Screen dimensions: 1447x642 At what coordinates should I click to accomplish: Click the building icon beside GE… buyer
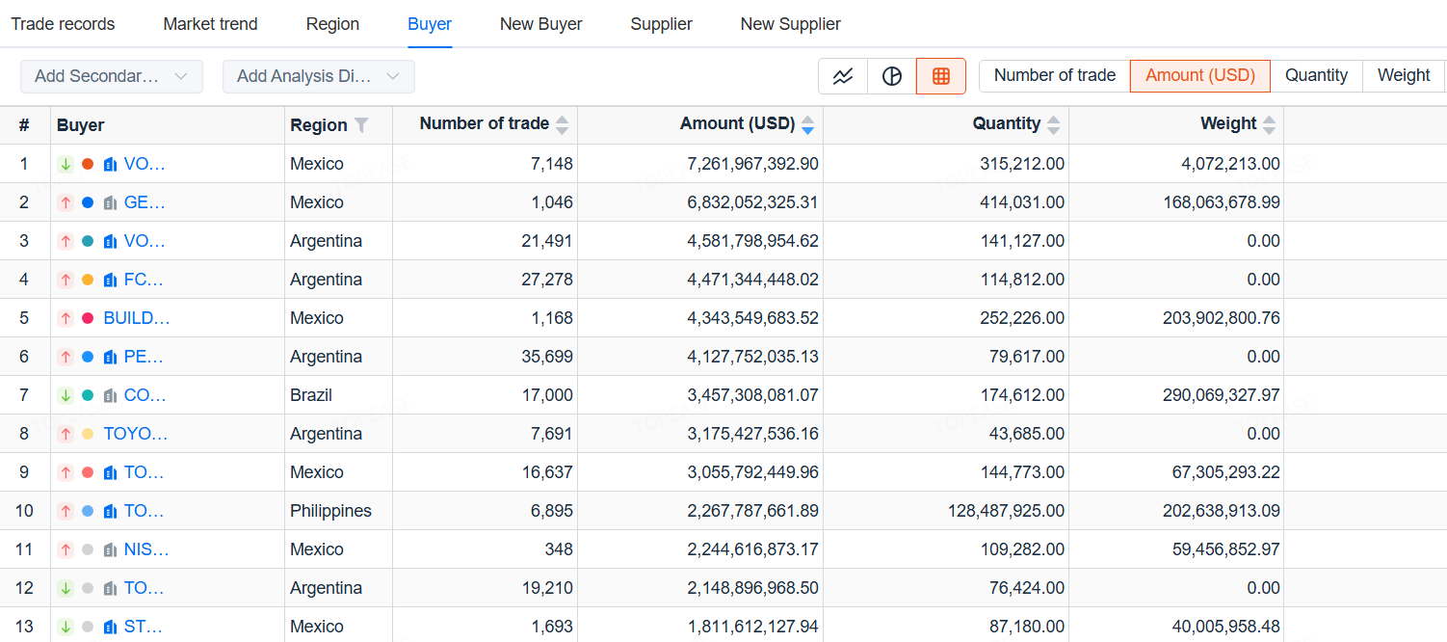tap(110, 202)
